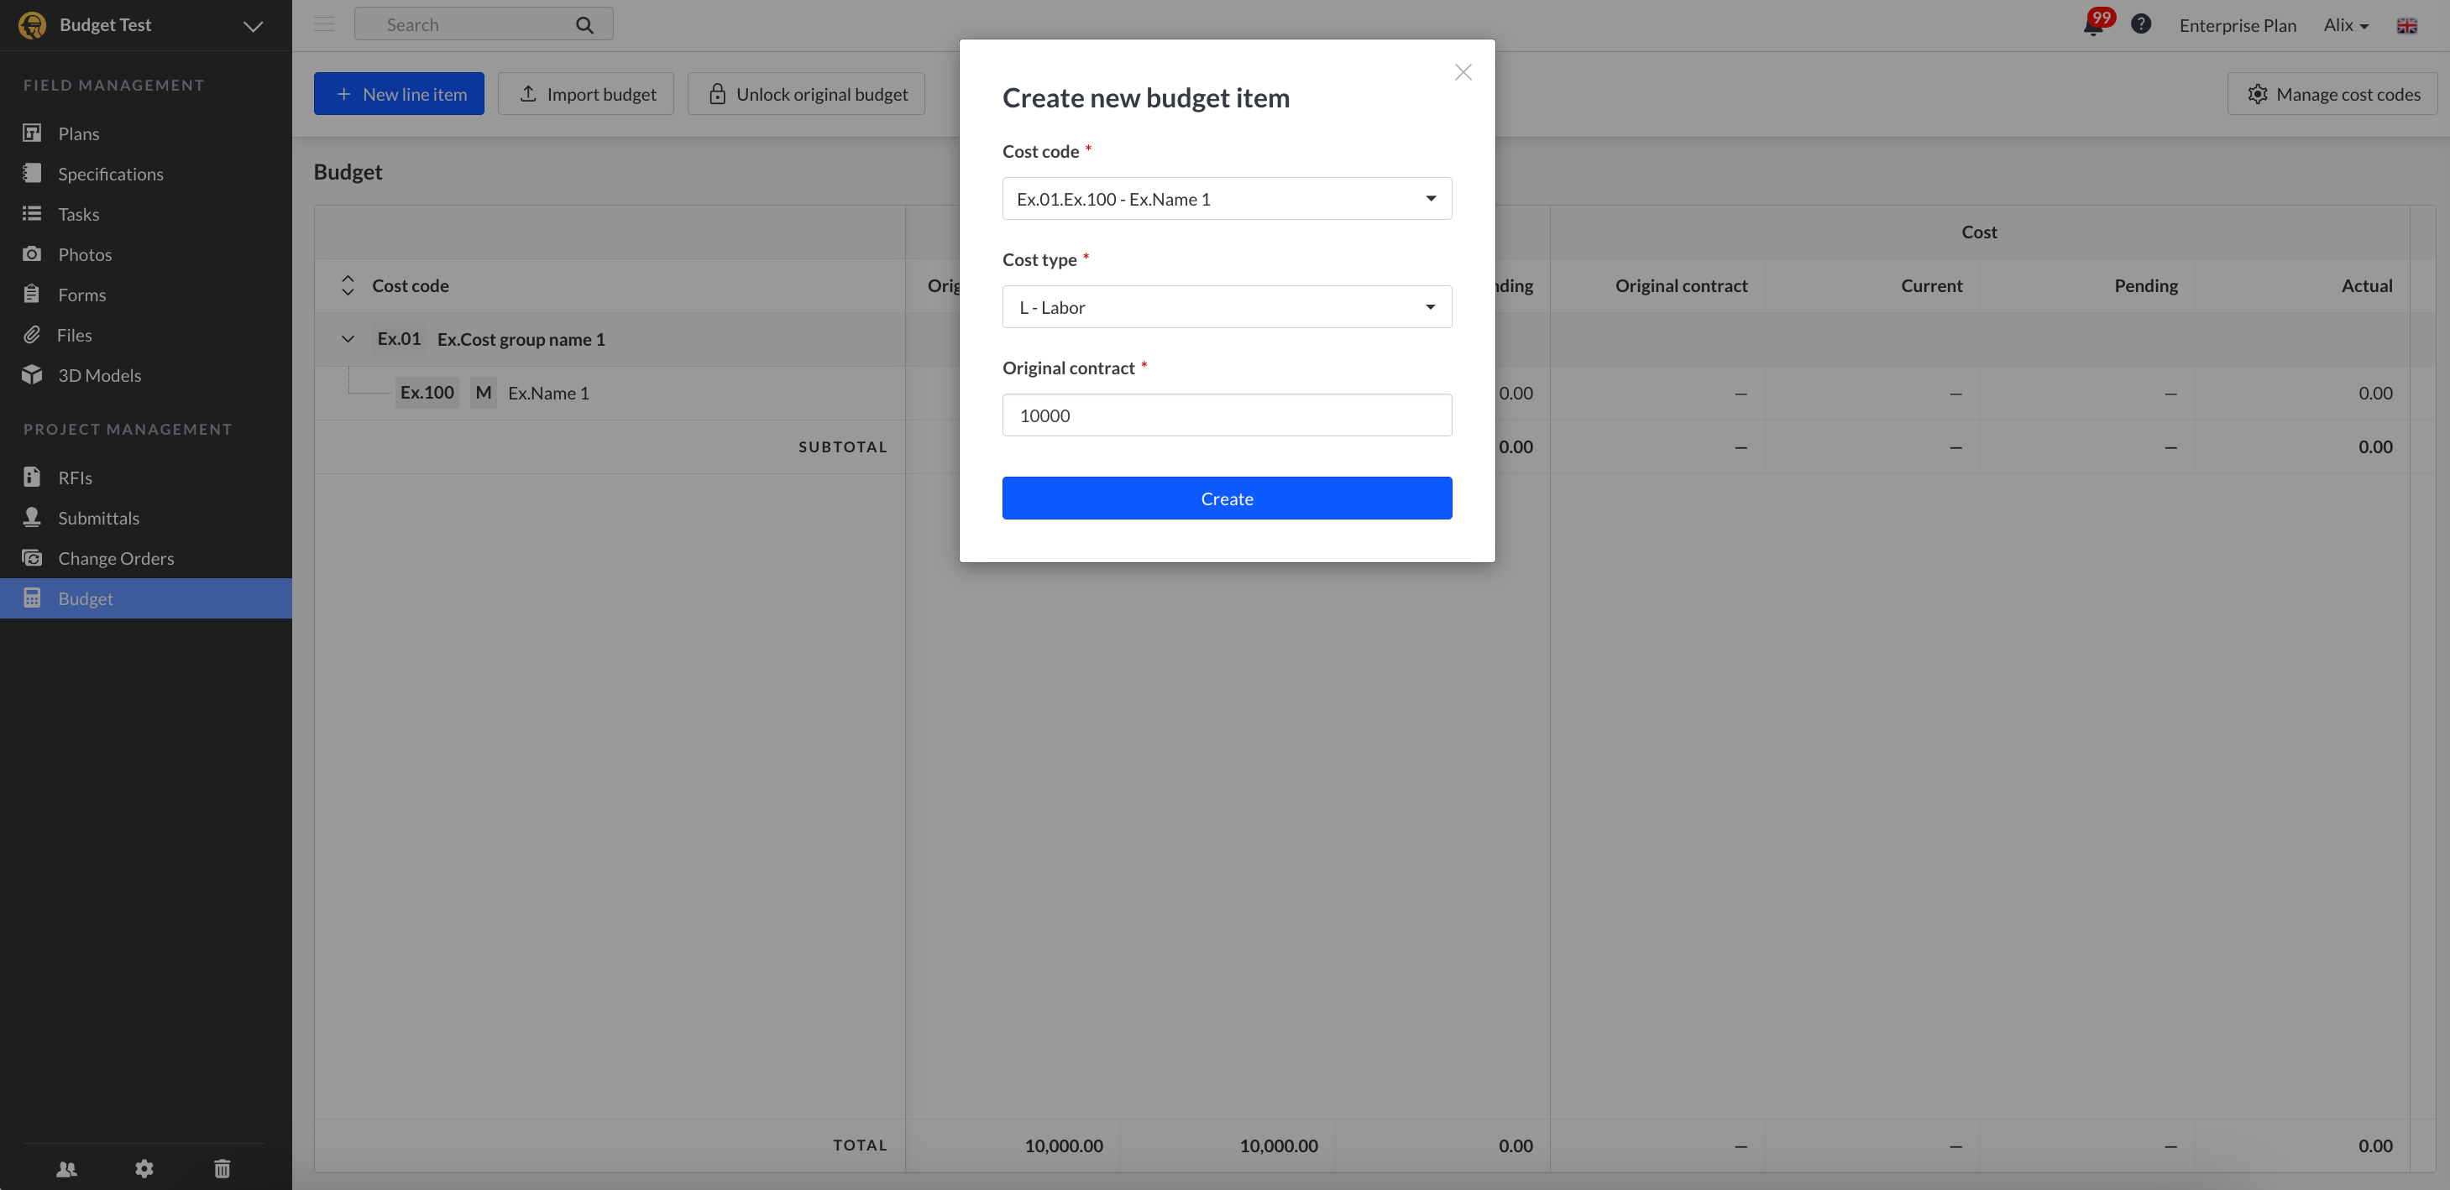
Task: Toggle the hamburger menu icon
Action: [x=324, y=24]
